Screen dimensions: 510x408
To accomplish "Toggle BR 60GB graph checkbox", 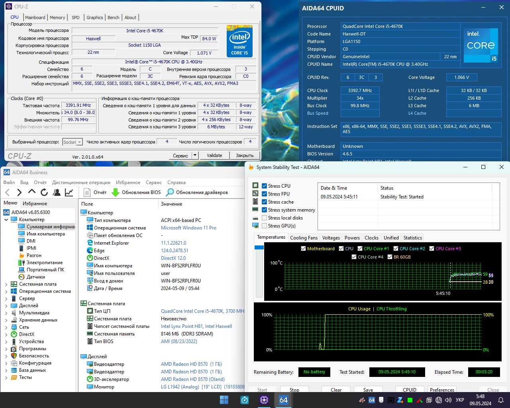I will point(390,257).
